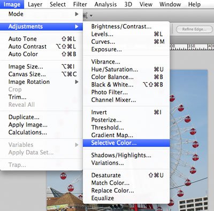Open Threshold adjustment
The image size is (214, 211).
click(x=126, y=128)
